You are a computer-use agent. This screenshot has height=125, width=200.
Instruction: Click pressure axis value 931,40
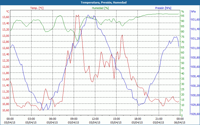[x=195, y=29]
